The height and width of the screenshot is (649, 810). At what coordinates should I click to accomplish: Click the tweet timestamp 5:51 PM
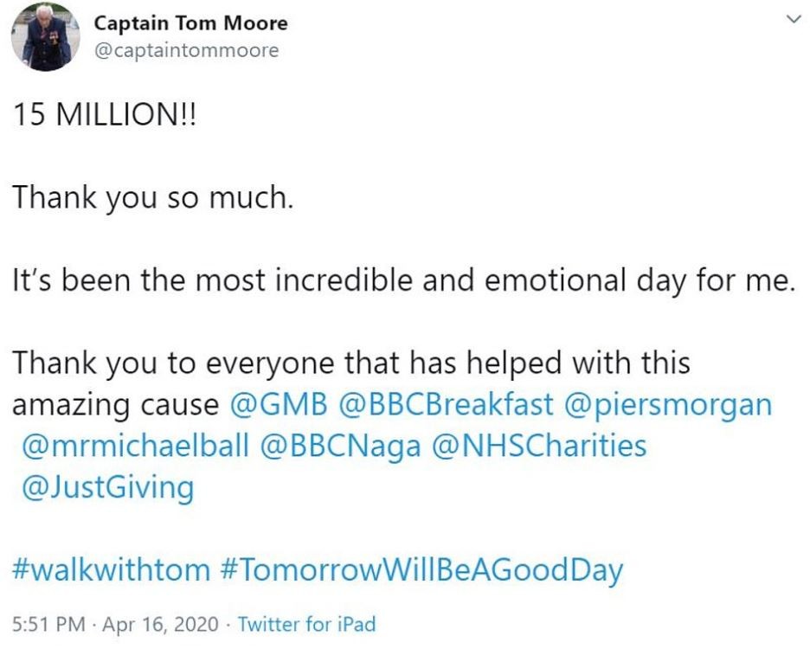(x=48, y=621)
